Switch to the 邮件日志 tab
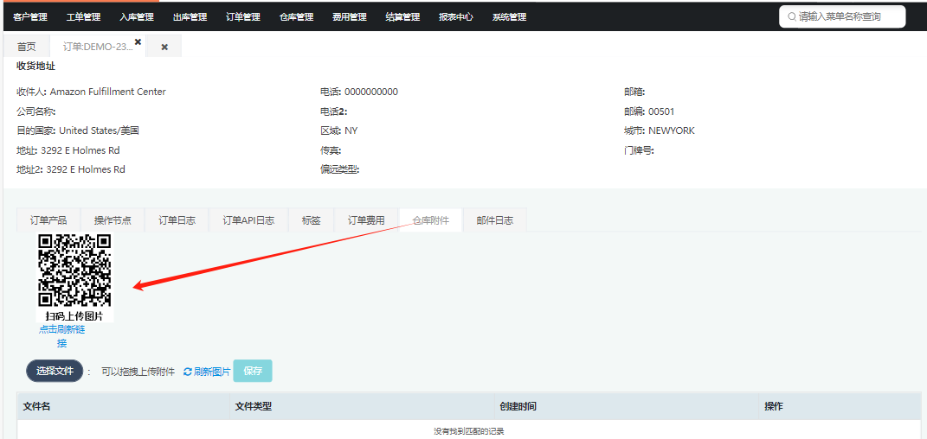 (x=495, y=220)
